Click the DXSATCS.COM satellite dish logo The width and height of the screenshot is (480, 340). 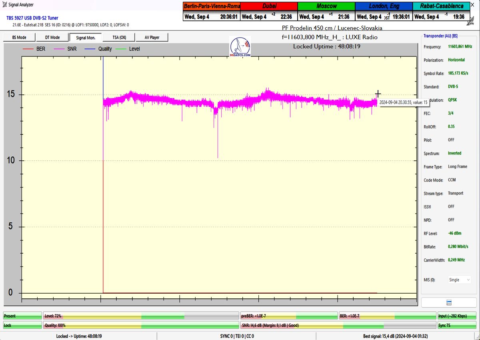click(240, 47)
